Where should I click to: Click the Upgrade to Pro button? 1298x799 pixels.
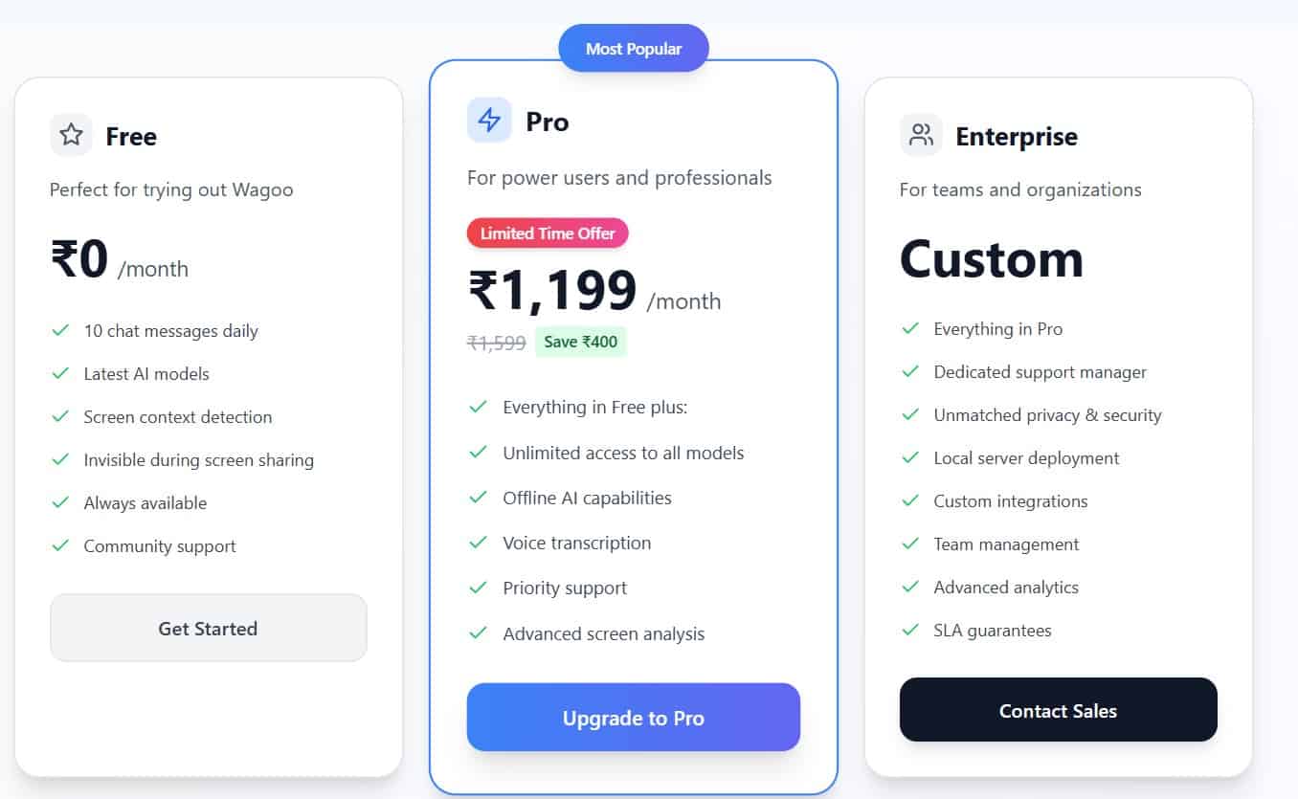pos(633,717)
